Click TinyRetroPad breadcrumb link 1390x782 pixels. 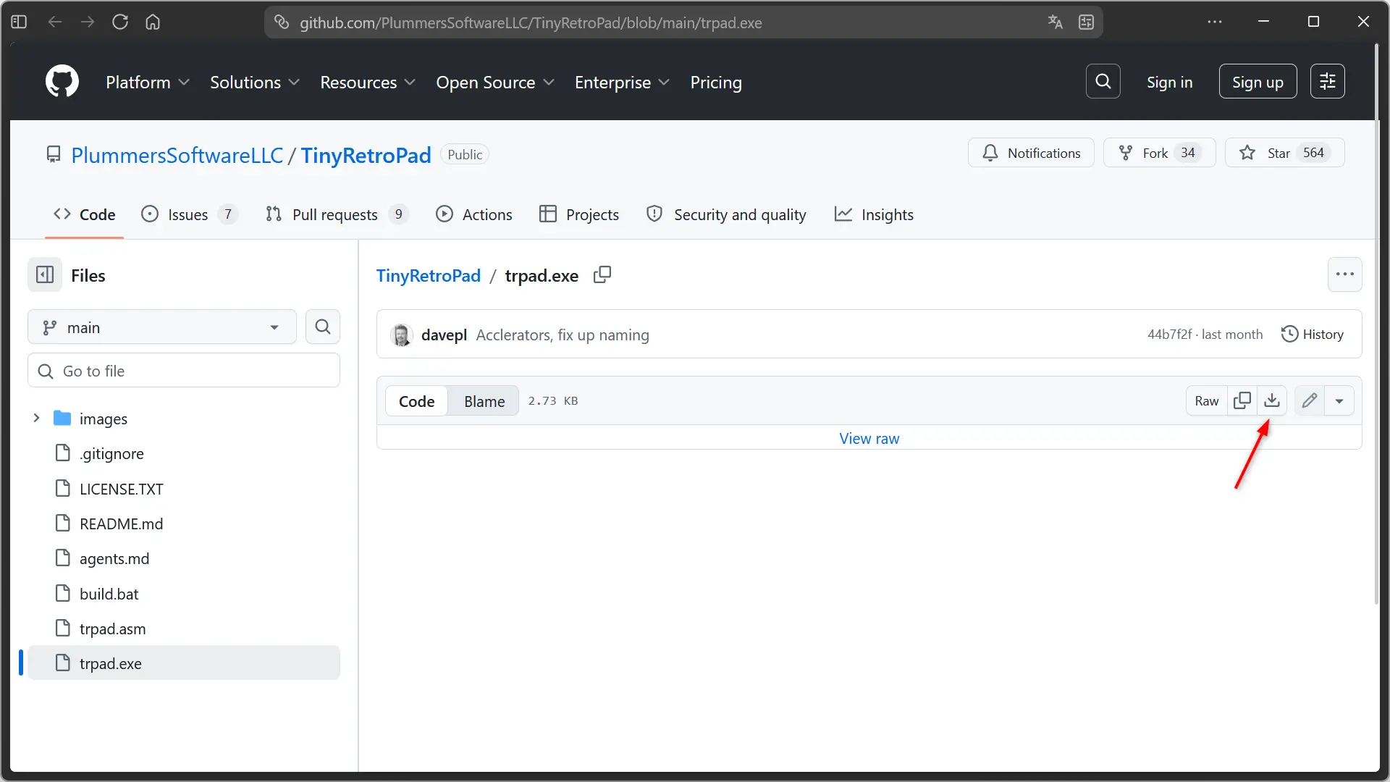(428, 275)
